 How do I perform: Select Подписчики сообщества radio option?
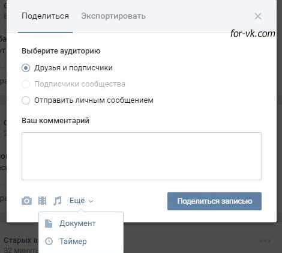coord(26,84)
